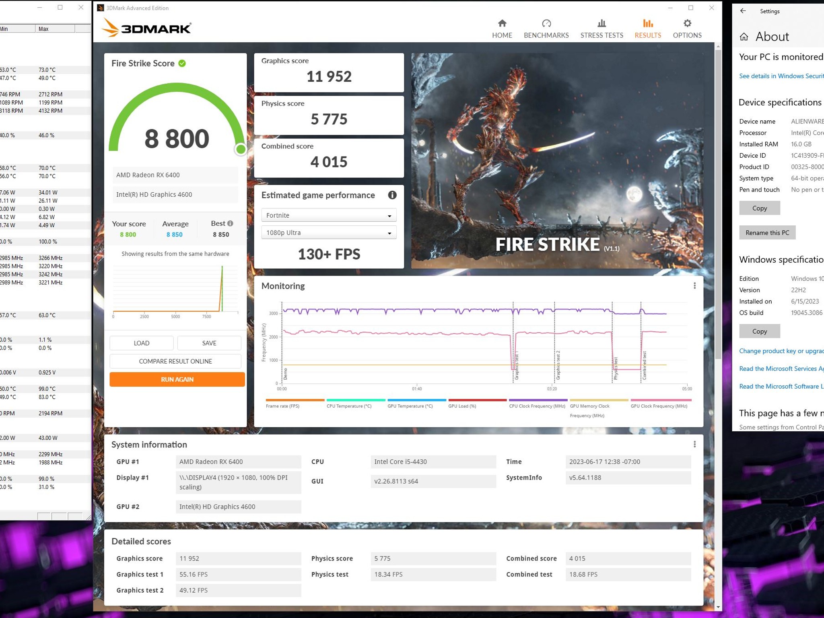The image size is (824, 618).
Task: Click the Physics test 18.34 FPS value
Action: click(433, 575)
